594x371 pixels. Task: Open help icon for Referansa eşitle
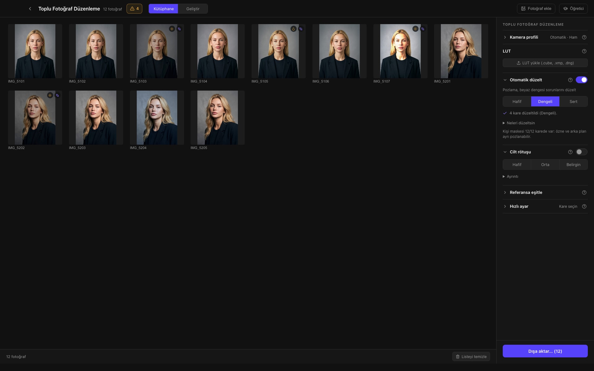coord(584,192)
